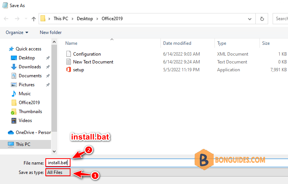Click the OneDrive cloud icon in sidebar
Screen dimensions: 288x184
click(x=11, y=132)
